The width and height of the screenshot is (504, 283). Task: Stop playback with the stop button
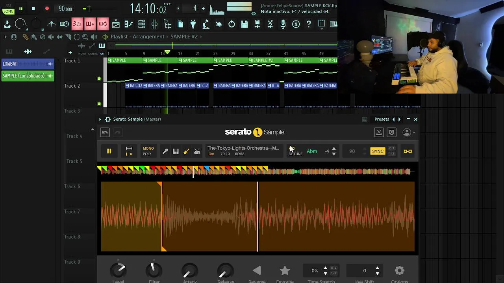(33, 9)
